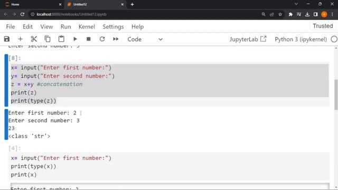Viewport: 338px width, 190px height.
Task: Go back in browser history
Action: (x=6, y=14)
